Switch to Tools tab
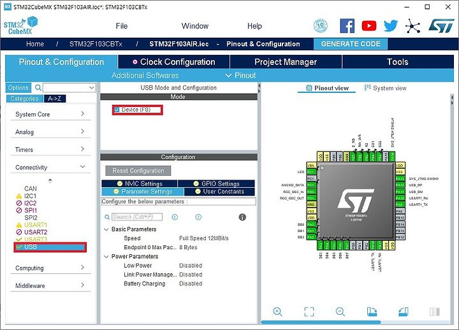The height and width of the screenshot is (330, 459). tap(398, 62)
